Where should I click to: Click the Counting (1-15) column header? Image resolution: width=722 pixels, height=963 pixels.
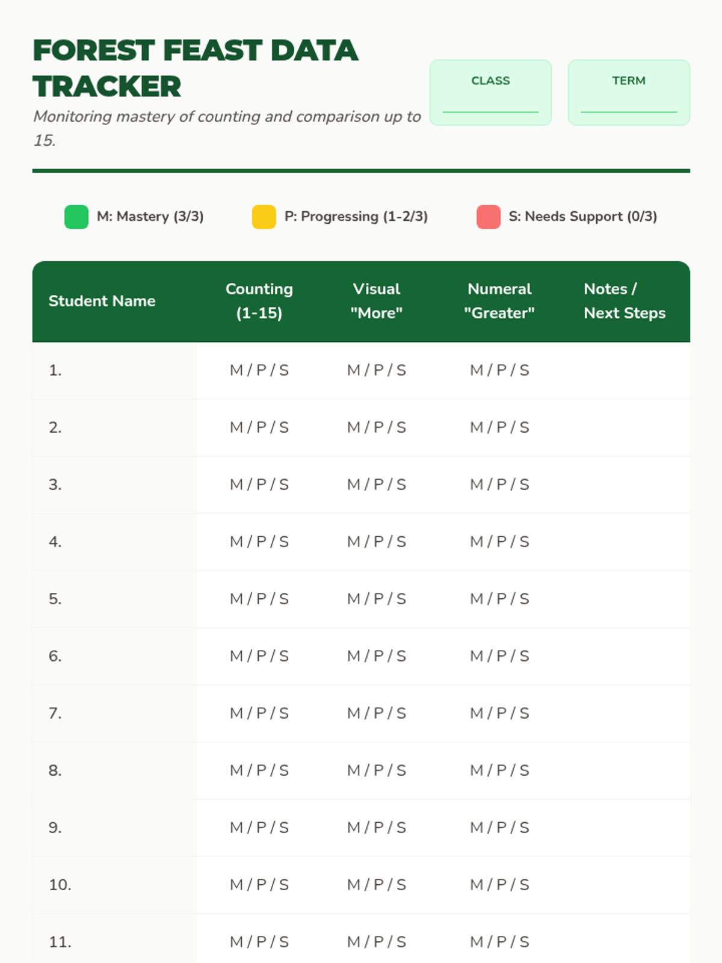pyautogui.click(x=259, y=301)
